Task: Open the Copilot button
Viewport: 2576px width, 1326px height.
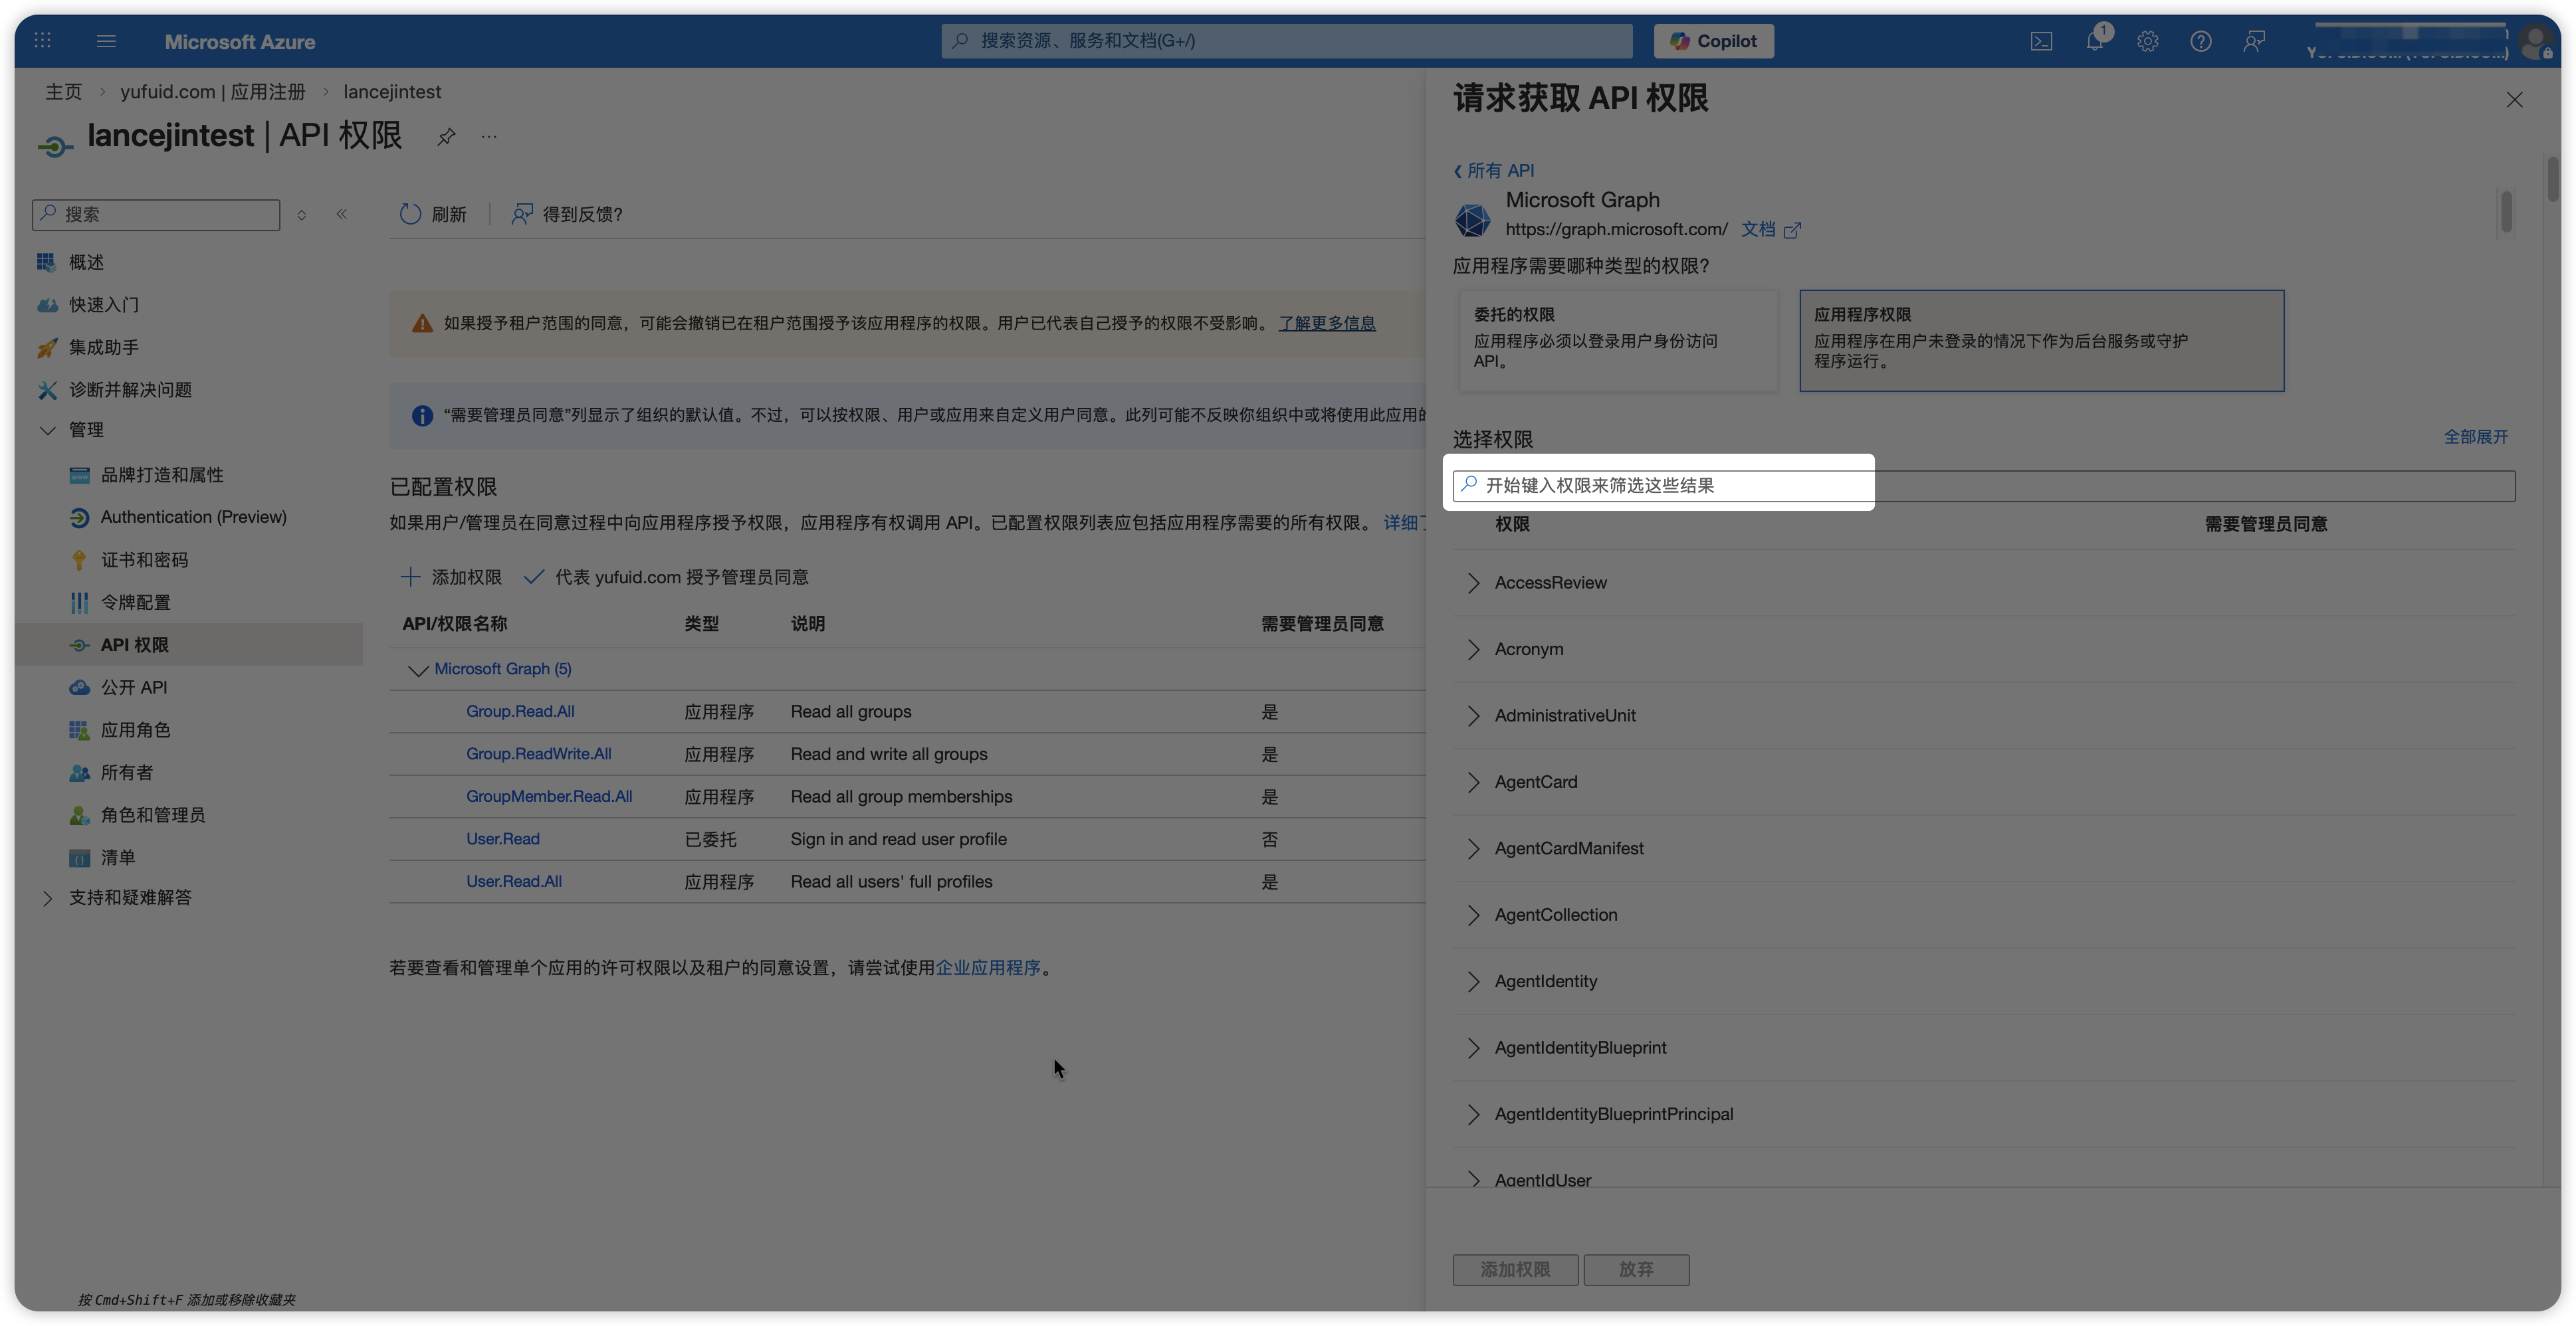Action: (x=1713, y=41)
